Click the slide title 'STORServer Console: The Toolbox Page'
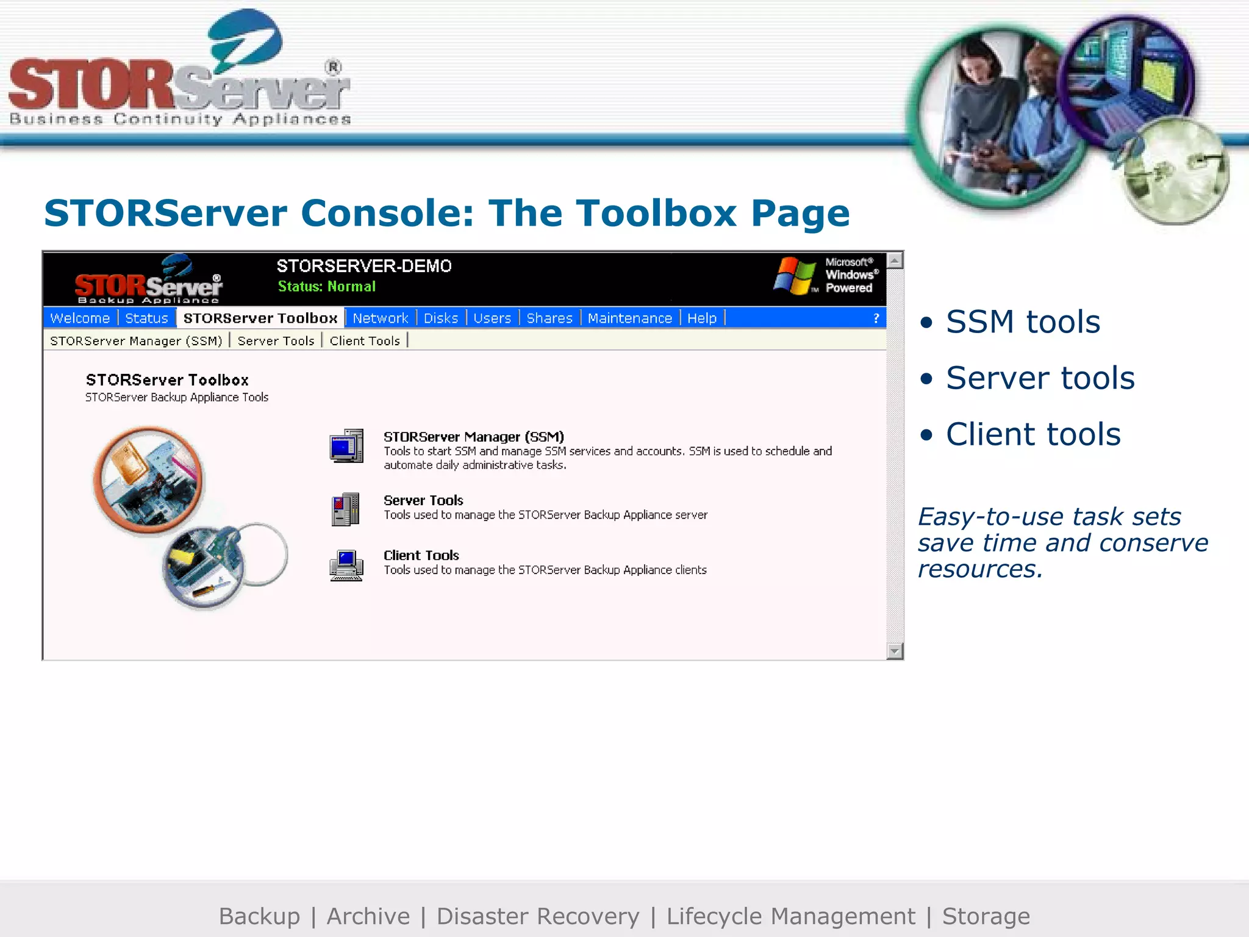This screenshot has height=937, width=1249. click(x=446, y=213)
